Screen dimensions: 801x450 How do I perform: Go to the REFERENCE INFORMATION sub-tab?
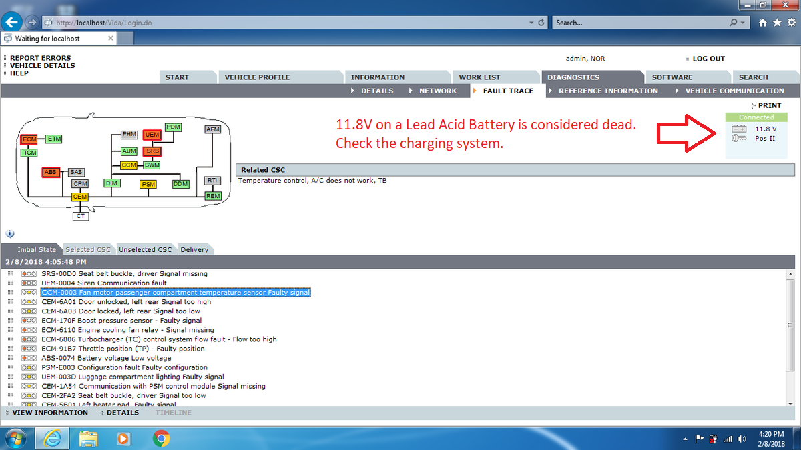(x=608, y=91)
